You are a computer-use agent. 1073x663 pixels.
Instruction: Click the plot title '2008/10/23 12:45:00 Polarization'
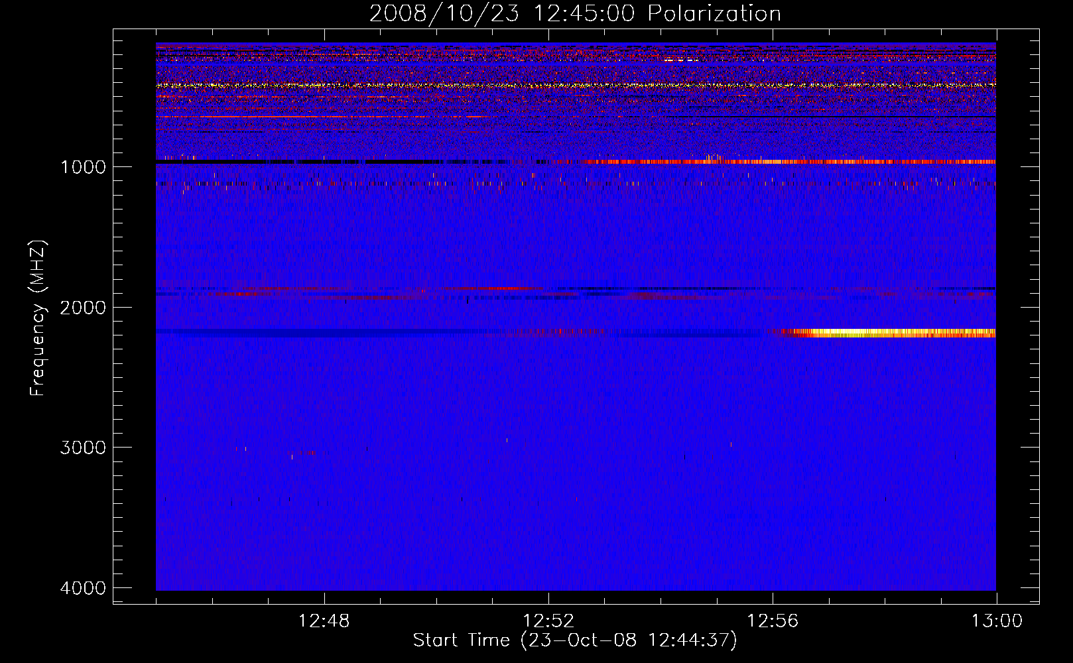coord(575,13)
